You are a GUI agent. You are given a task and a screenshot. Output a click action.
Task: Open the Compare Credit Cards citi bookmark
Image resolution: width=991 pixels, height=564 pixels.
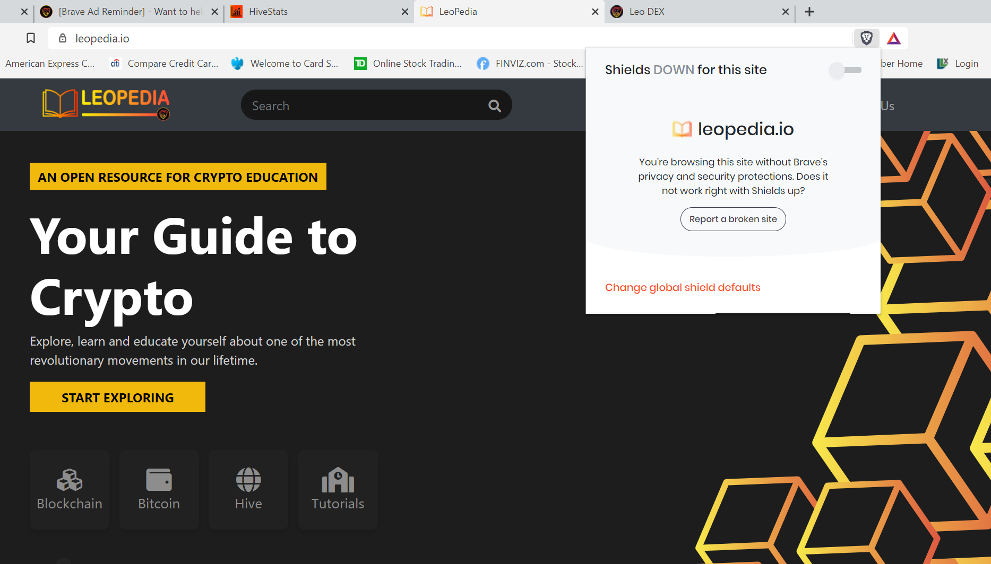(165, 64)
